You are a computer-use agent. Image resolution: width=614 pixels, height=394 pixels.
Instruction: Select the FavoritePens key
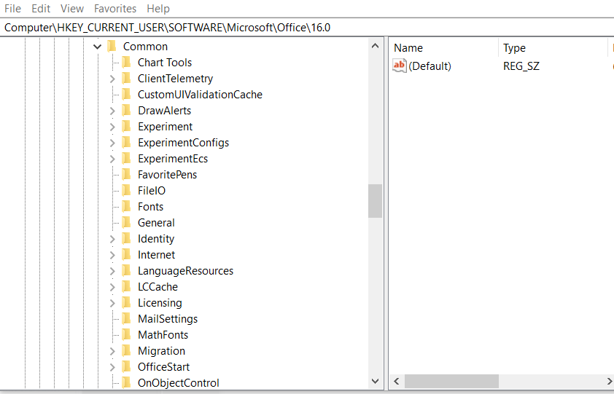point(167,175)
